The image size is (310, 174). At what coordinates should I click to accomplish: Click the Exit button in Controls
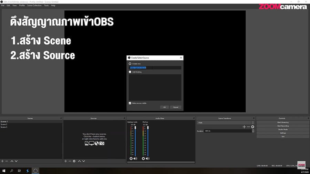(283, 137)
